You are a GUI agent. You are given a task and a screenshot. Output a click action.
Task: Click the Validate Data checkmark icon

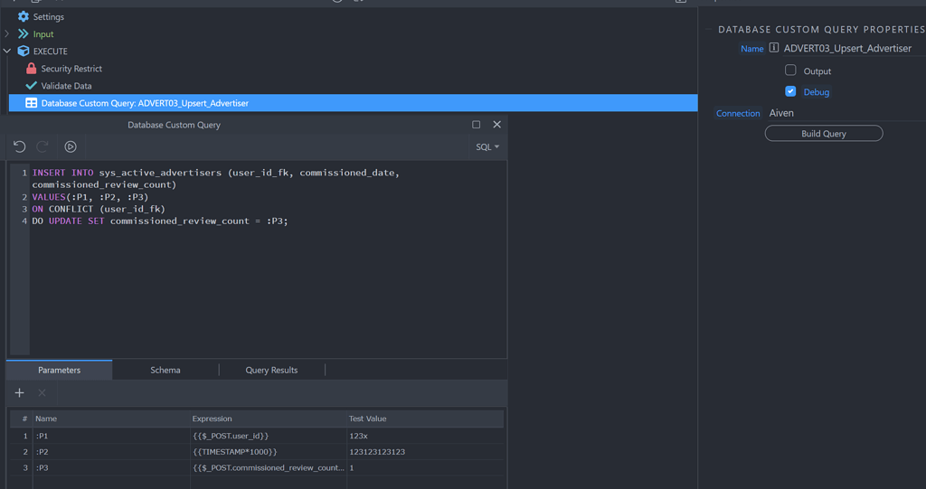(32, 86)
